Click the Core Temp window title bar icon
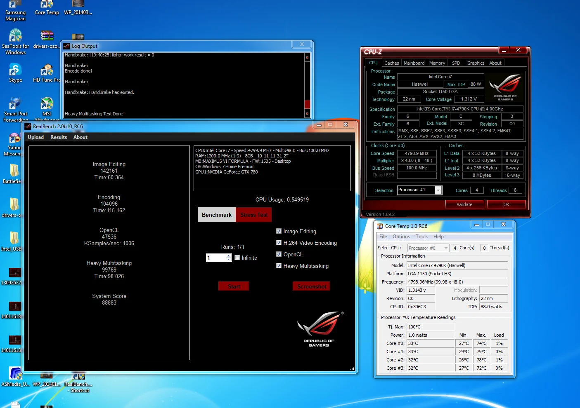Screen dimensions: 580x408 (x=380, y=226)
